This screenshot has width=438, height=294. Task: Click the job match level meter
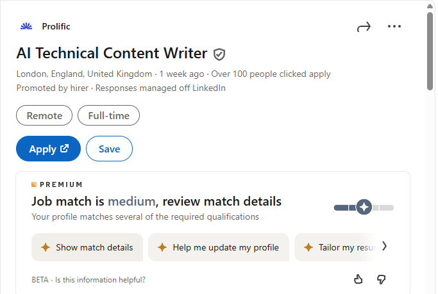pos(364,208)
